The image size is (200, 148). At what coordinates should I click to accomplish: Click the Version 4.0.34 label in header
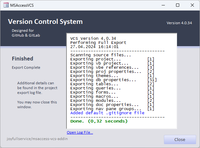[179, 23]
